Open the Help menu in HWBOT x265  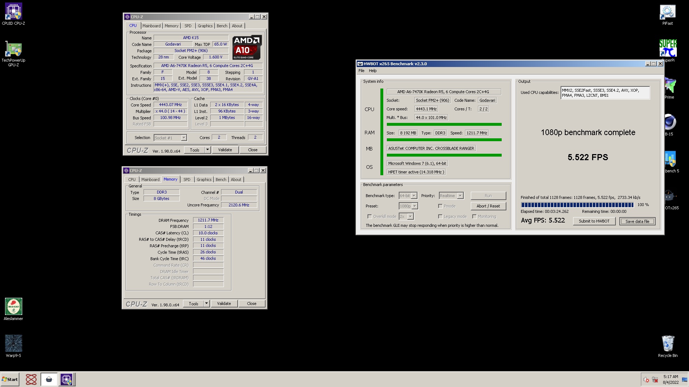372,71
